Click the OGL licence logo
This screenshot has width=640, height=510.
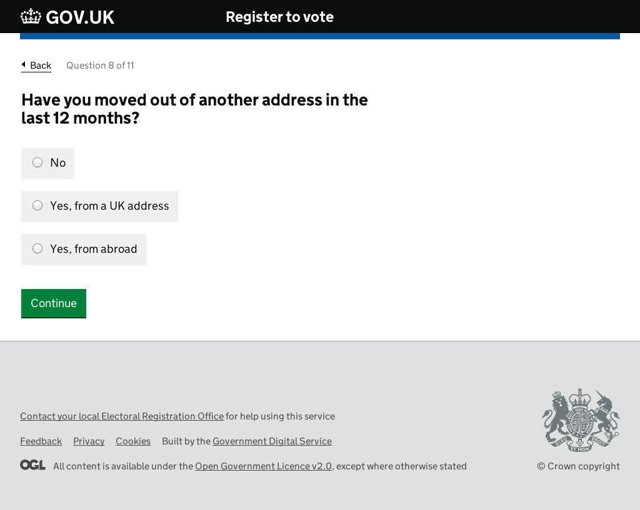[x=32, y=465]
